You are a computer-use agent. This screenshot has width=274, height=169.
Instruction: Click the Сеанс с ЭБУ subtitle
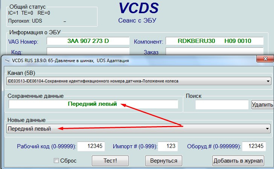(x=137, y=20)
